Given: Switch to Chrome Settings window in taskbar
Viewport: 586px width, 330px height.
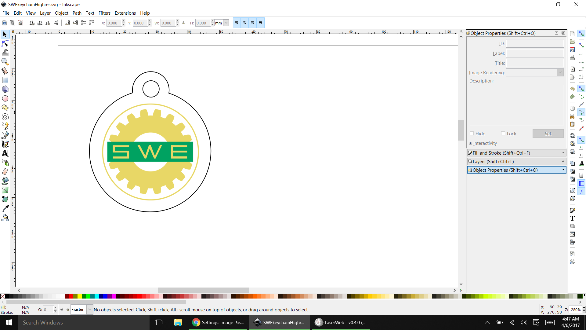Looking at the screenshot, I should click(x=218, y=322).
